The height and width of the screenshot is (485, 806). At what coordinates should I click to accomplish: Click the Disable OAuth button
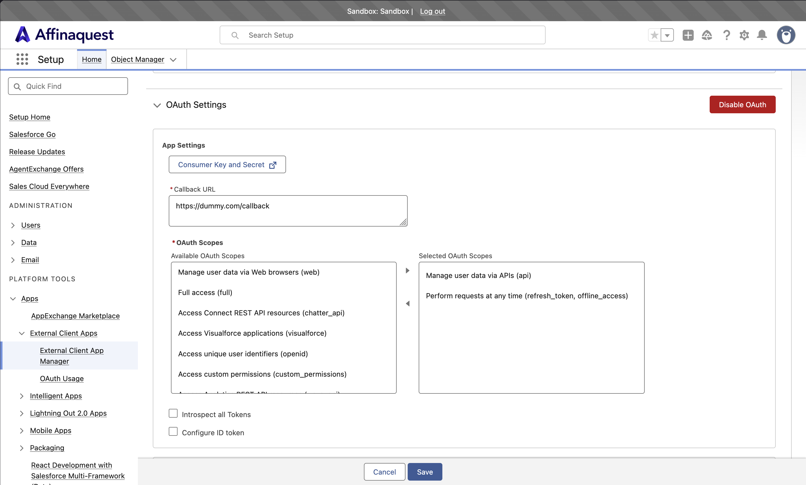click(742, 104)
